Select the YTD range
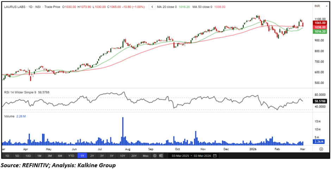331x169 pixels. [71, 155]
